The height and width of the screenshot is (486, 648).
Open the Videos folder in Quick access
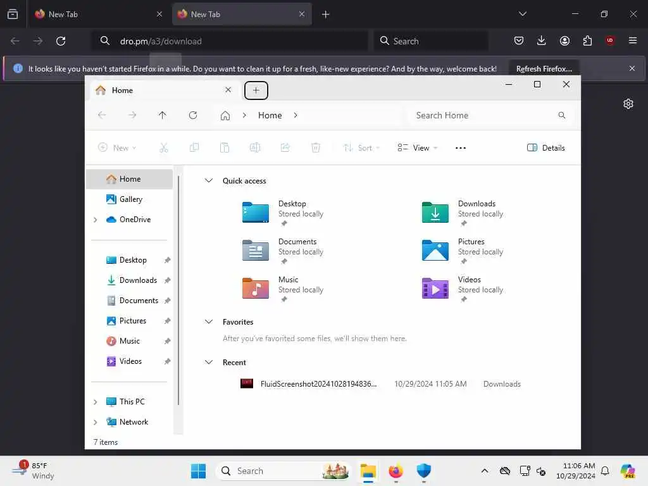[x=463, y=289]
